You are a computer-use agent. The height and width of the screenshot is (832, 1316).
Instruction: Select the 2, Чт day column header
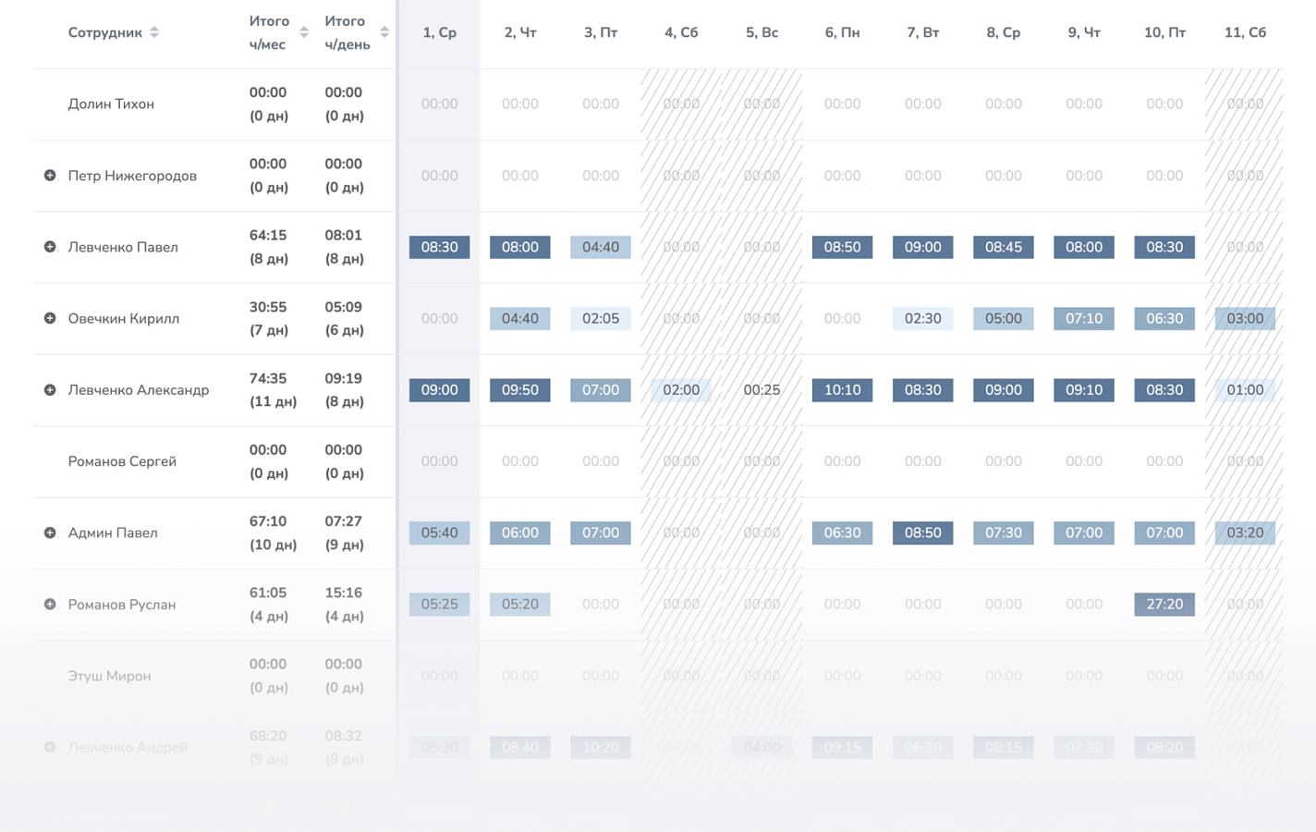pyautogui.click(x=520, y=32)
